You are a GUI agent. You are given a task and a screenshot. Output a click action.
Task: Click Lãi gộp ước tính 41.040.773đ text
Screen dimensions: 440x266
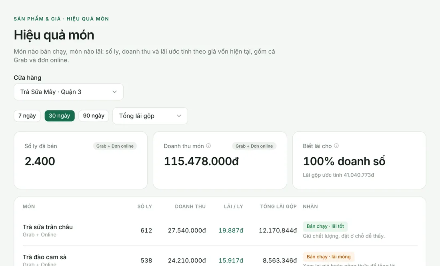[x=338, y=175]
